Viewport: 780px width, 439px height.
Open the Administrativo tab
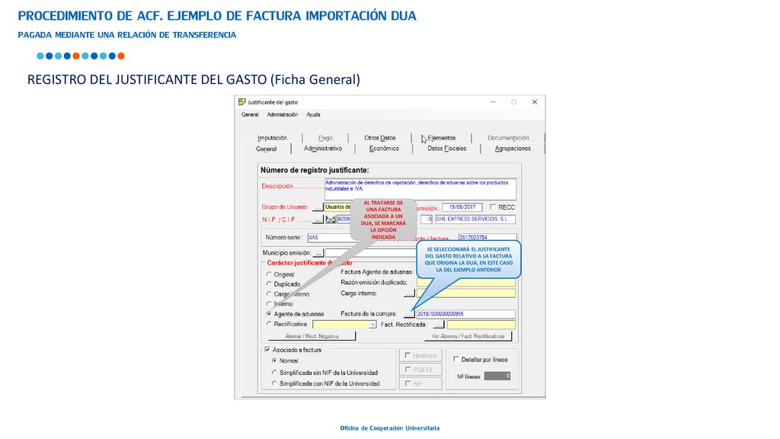[x=323, y=149]
